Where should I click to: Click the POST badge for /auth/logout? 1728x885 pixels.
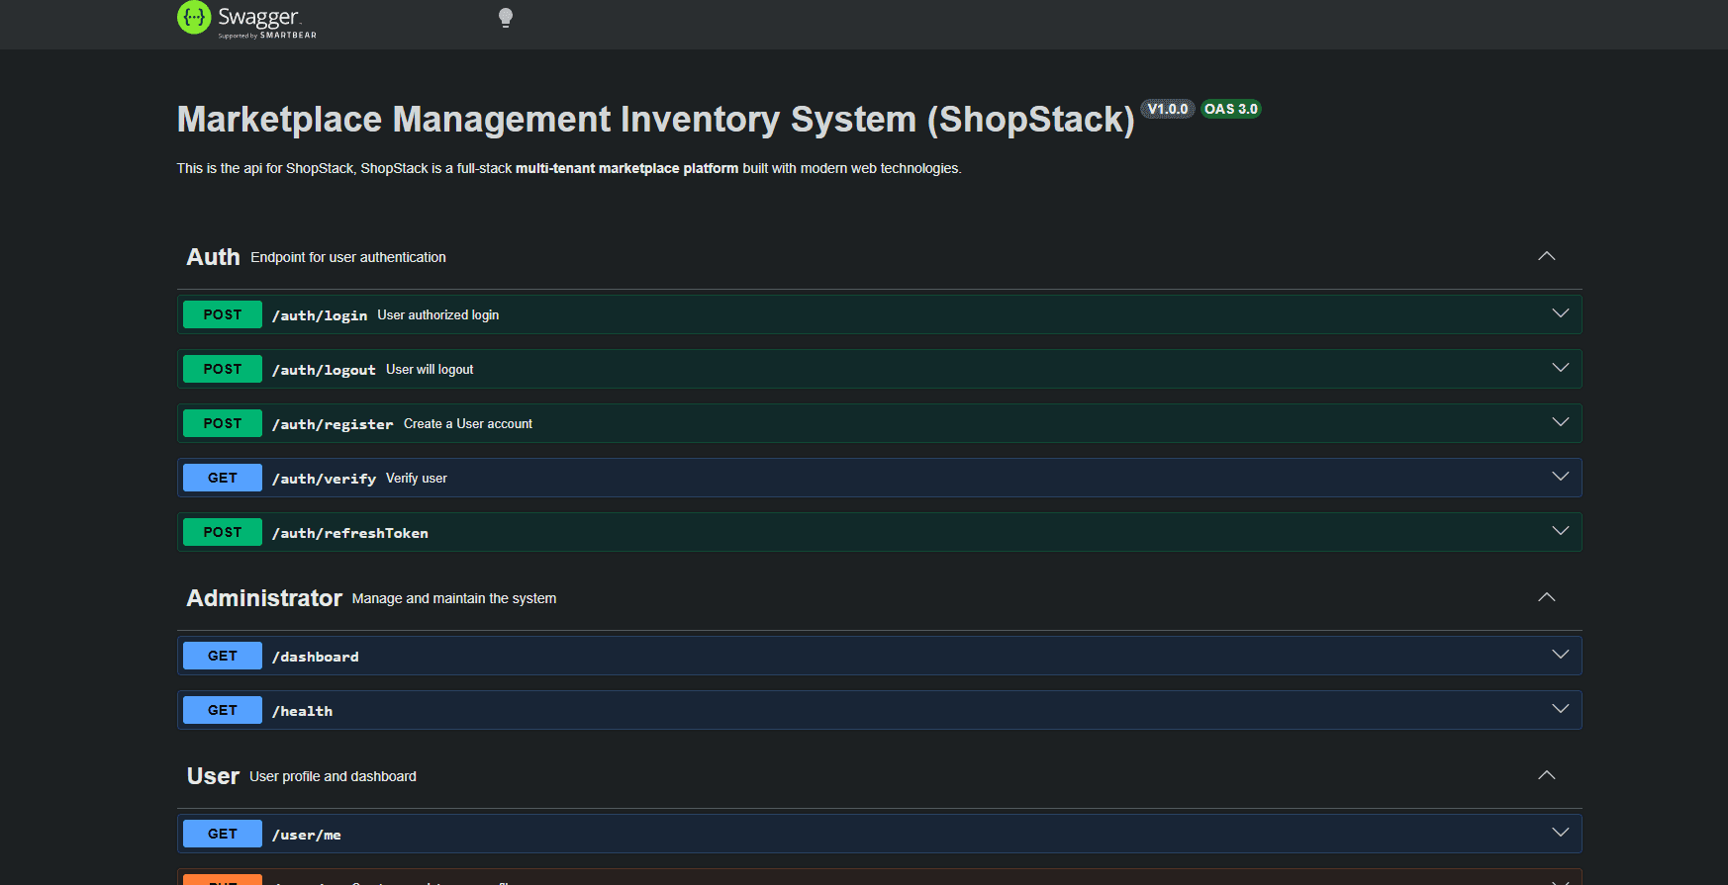click(223, 369)
